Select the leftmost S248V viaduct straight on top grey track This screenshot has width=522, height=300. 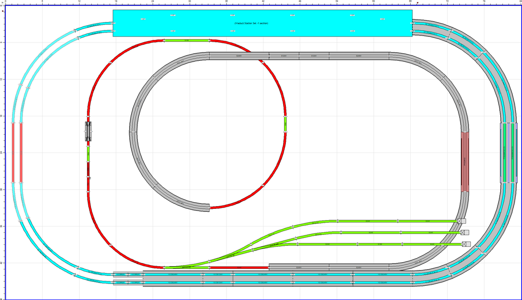pyautogui.click(x=239, y=56)
